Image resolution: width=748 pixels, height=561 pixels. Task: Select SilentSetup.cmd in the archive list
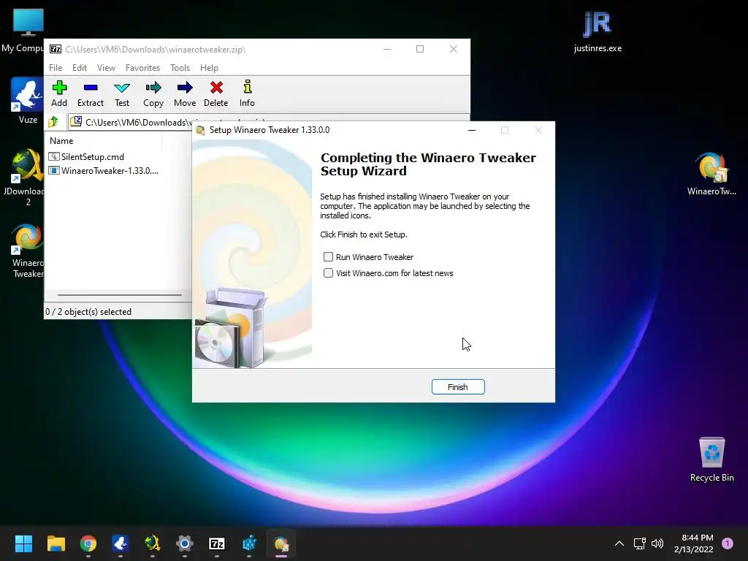(86, 156)
